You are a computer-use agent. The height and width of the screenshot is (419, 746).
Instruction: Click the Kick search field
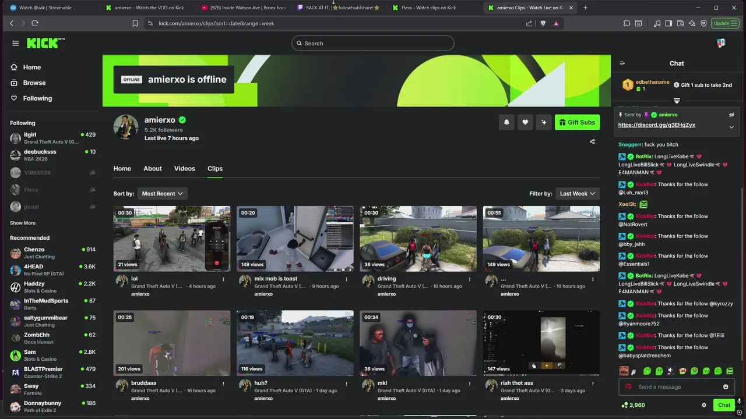(373, 43)
